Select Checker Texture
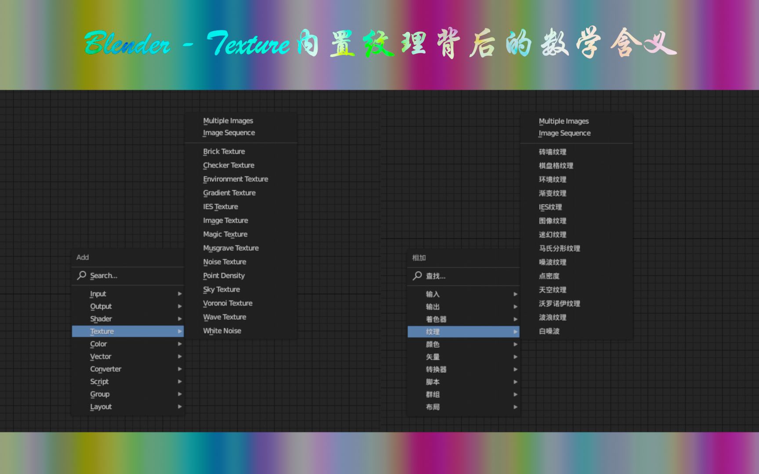The image size is (759, 474). 228,165
